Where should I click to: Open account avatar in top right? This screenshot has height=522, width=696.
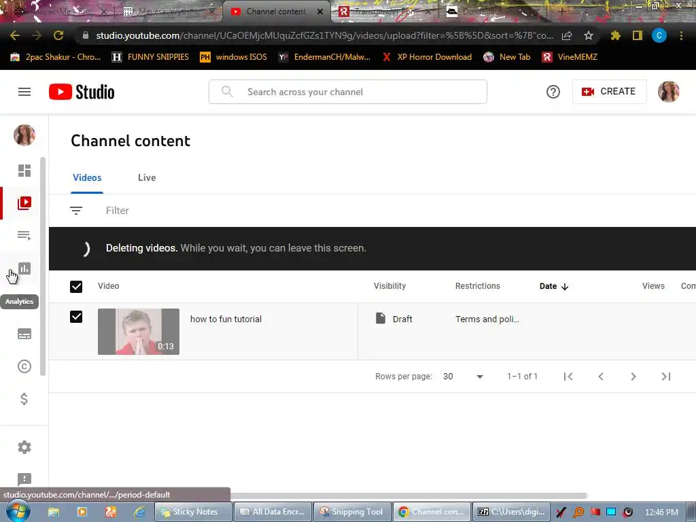(669, 92)
